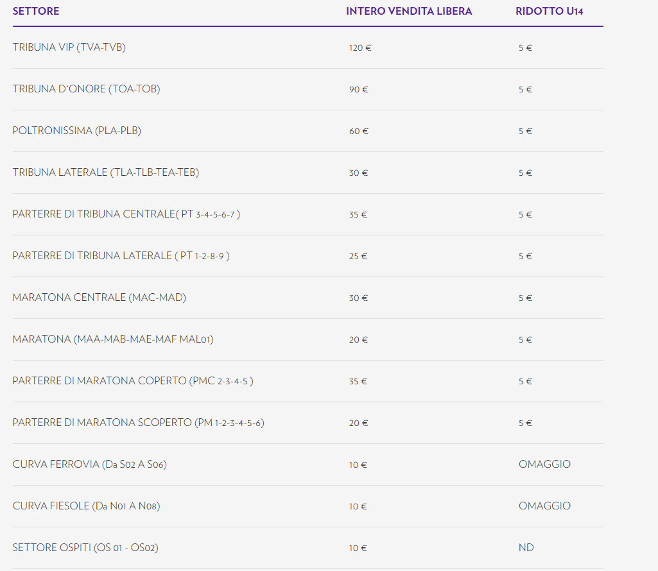Click PARTERRE DI MARATONA SCOPERTO sector
Viewport: 658px width, 571px height.
(138, 423)
